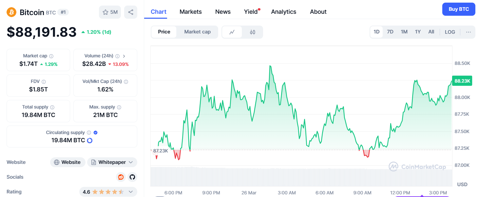Click the circulating supply info icon
477x197 pixels.
tap(88, 133)
